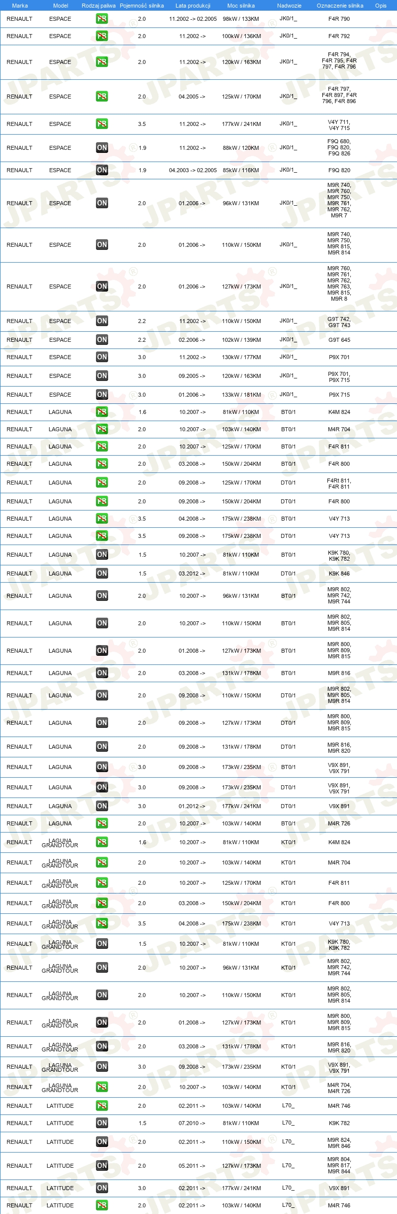The image size is (397, 1214).
Task: Select the Moc silnika column header
Action: point(241,6)
